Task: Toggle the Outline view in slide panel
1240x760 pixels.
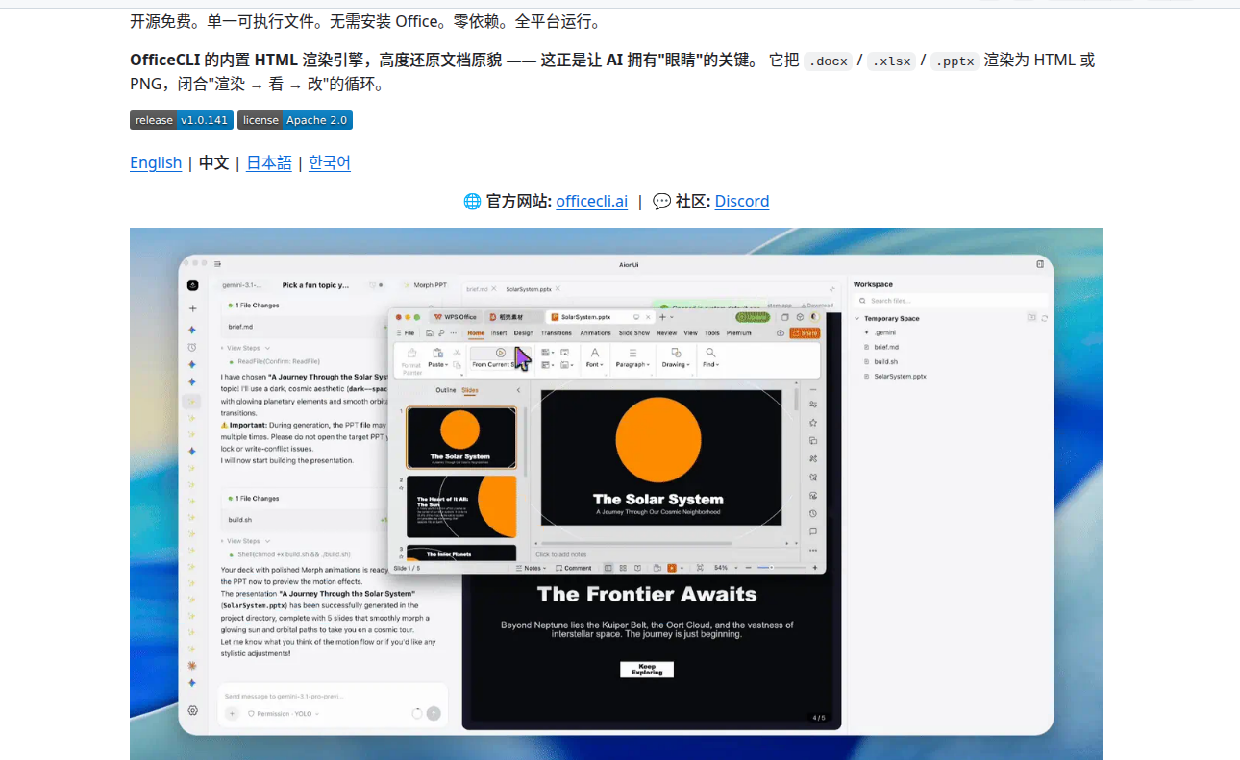Action: point(446,390)
